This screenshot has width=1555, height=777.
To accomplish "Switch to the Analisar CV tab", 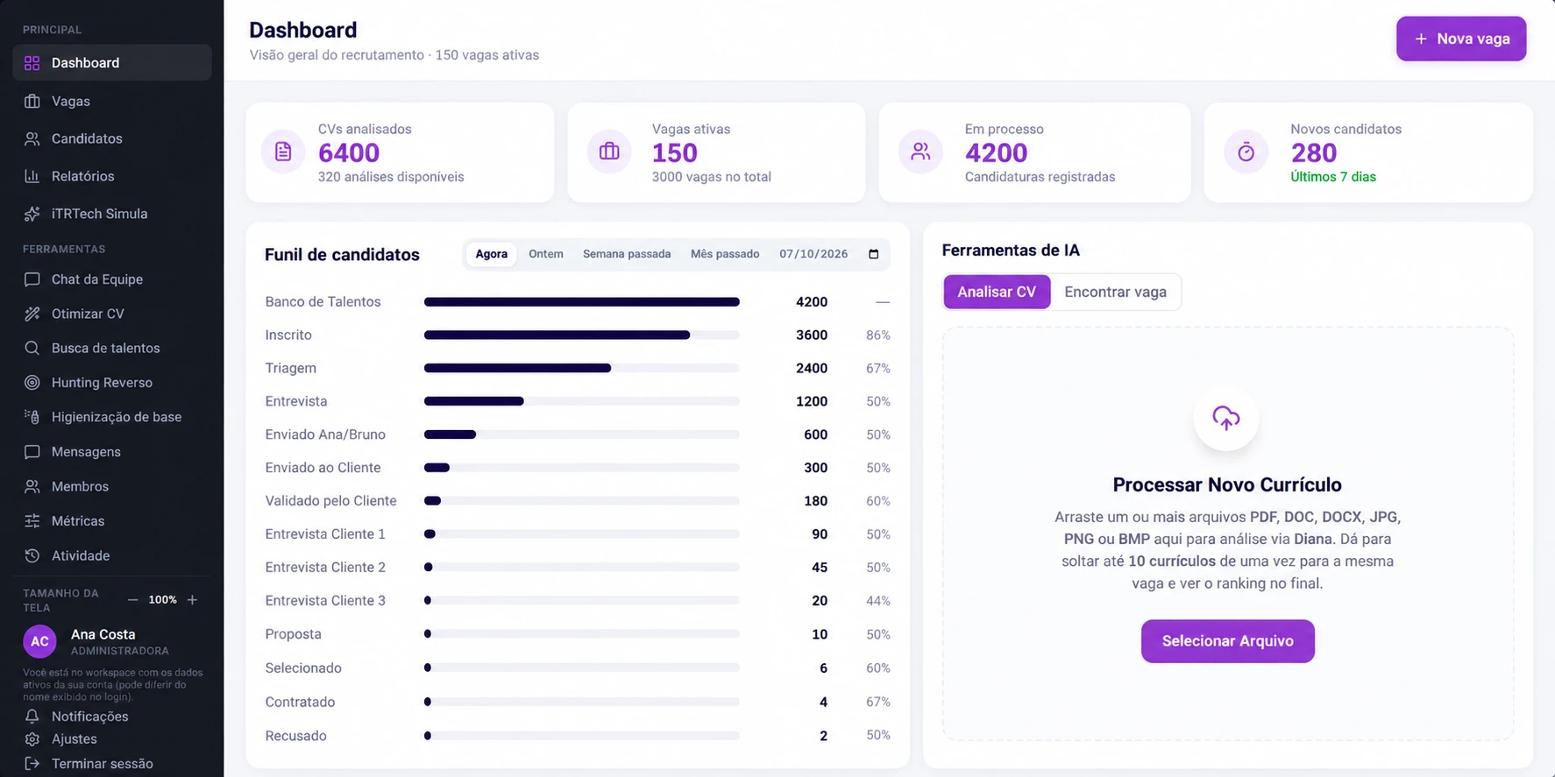I will pos(997,292).
